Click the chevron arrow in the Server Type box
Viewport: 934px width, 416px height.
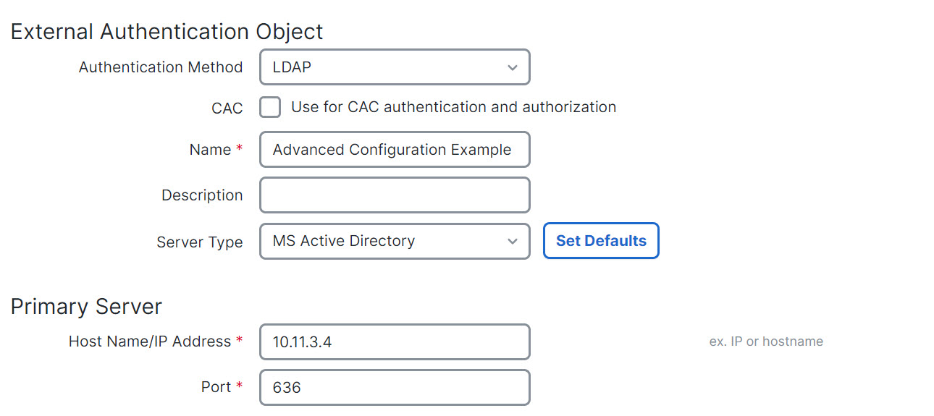tap(513, 242)
